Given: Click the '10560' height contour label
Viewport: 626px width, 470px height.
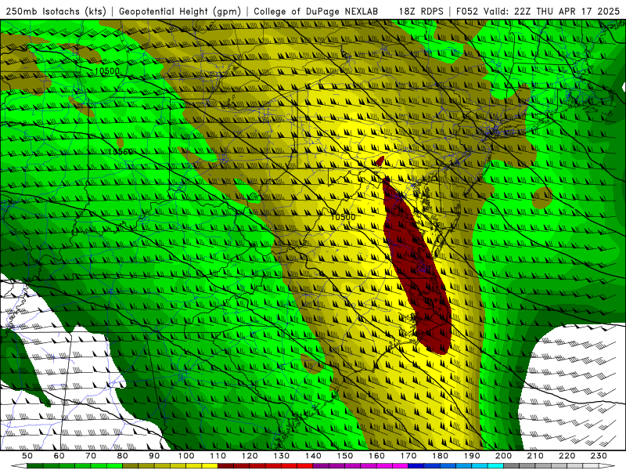Looking at the screenshot, I should coord(121,152).
